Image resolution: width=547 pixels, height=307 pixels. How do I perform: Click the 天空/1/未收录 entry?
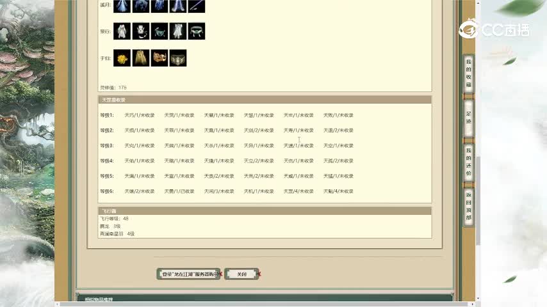pyautogui.click(x=338, y=146)
